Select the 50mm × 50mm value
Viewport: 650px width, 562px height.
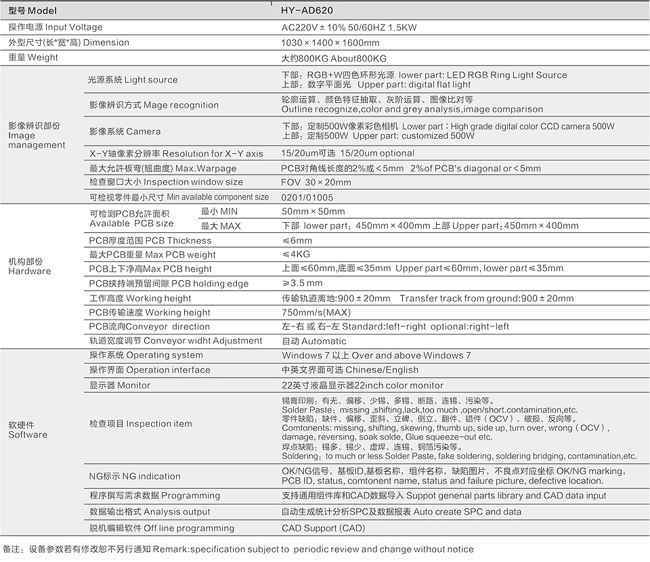[313, 212]
